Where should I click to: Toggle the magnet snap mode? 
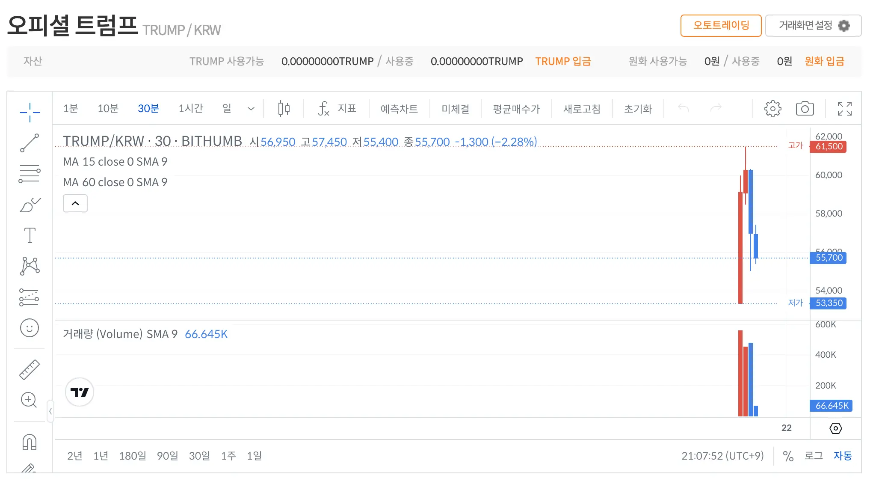[x=30, y=442]
